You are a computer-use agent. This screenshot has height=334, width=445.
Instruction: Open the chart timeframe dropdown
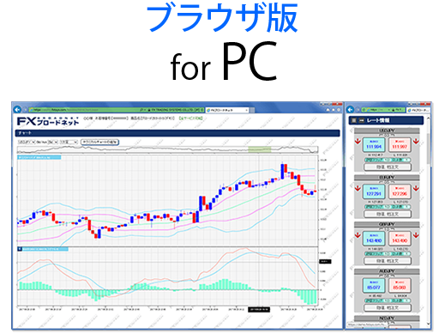[69, 142]
